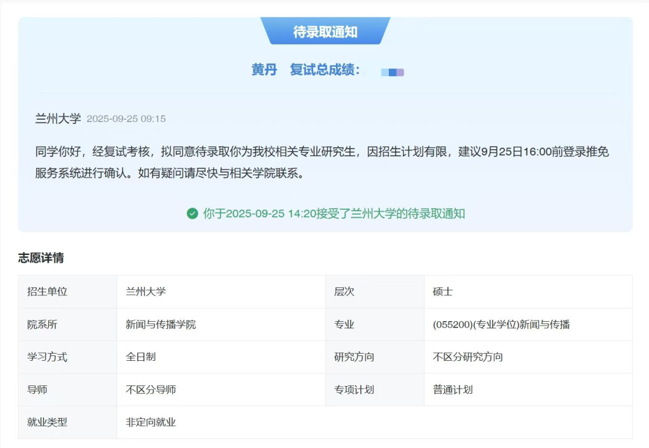
Task: Click the blurred score block
Action: coord(392,72)
